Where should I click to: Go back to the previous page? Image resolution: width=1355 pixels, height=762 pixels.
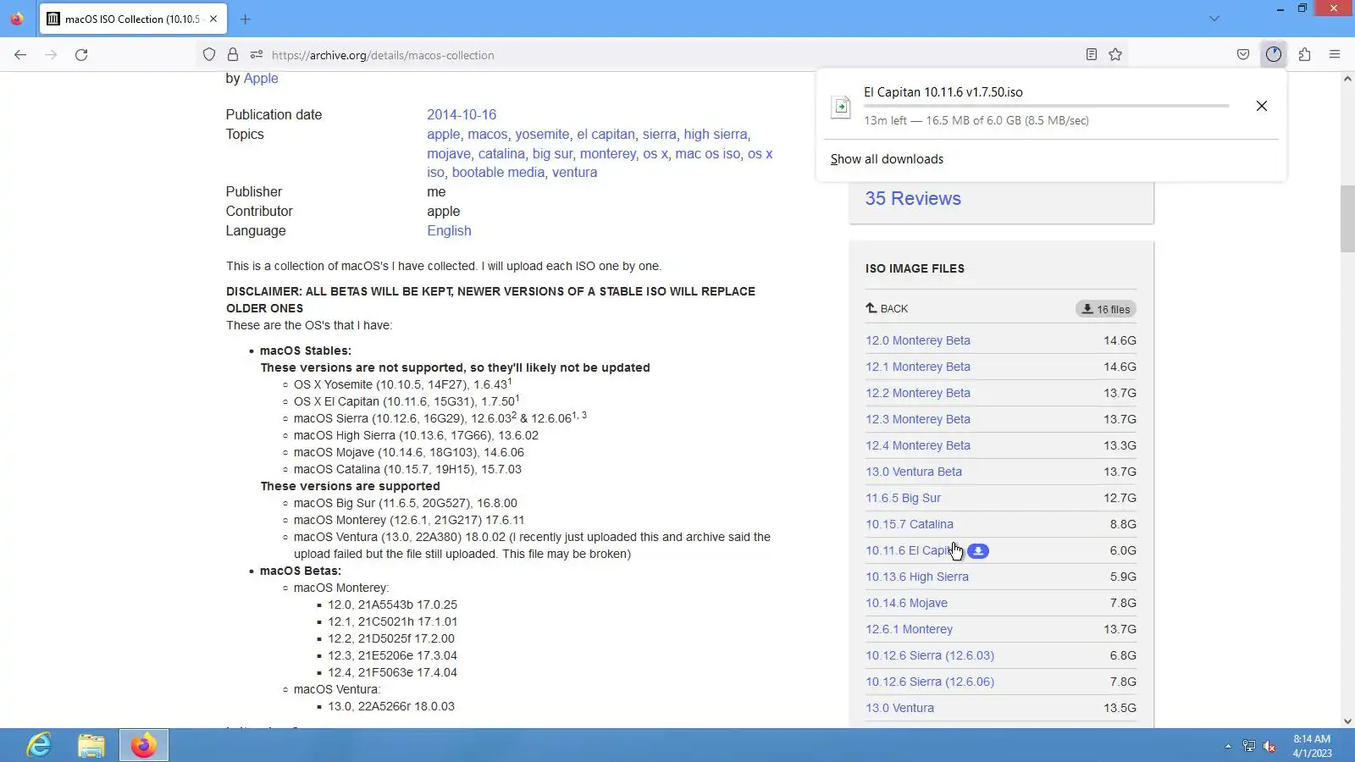click(x=20, y=55)
